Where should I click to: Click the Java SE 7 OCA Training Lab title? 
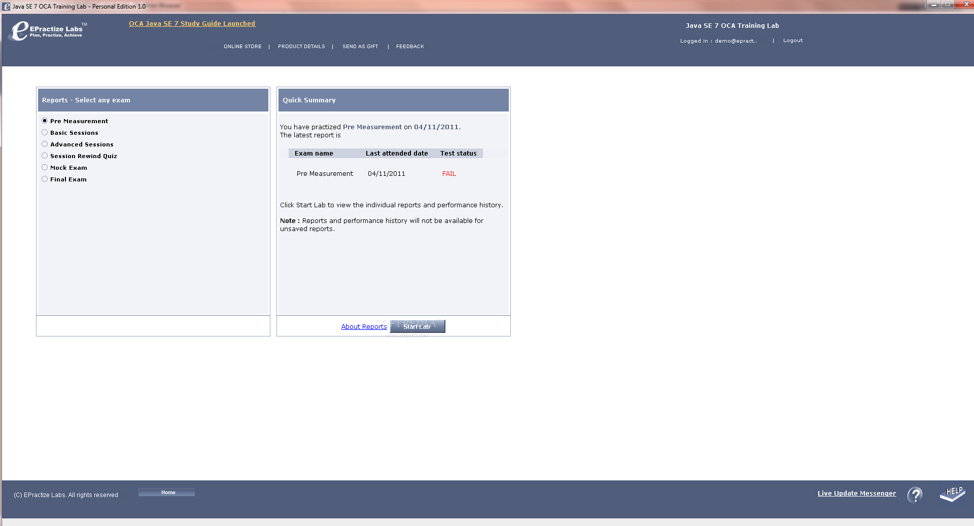click(732, 26)
